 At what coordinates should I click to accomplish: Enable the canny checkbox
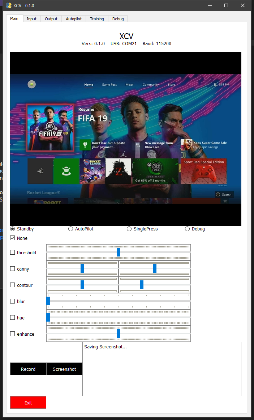13,269
